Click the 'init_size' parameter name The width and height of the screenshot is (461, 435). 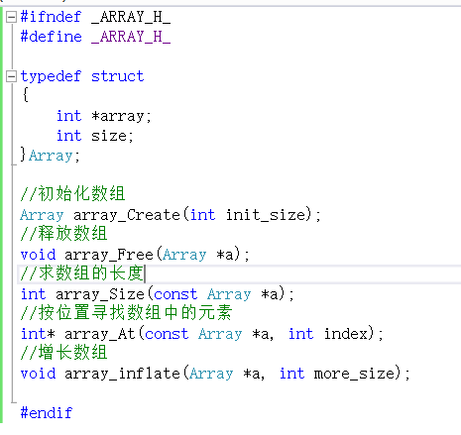pyautogui.click(x=266, y=215)
